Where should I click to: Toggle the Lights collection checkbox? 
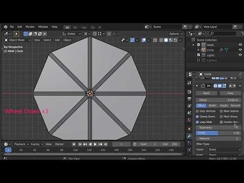[x=198, y=55]
